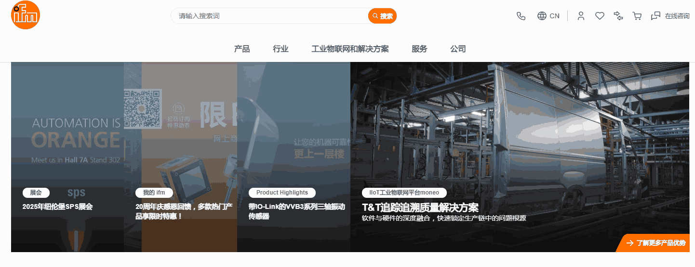
Task: Open the 行业 menu
Action: tap(281, 49)
